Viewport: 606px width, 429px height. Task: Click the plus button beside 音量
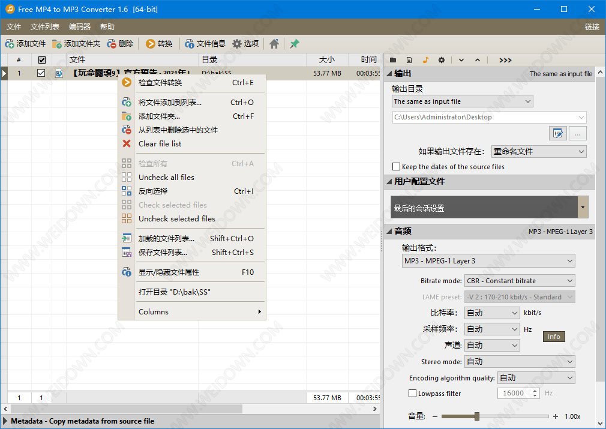click(x=556, y=416)
